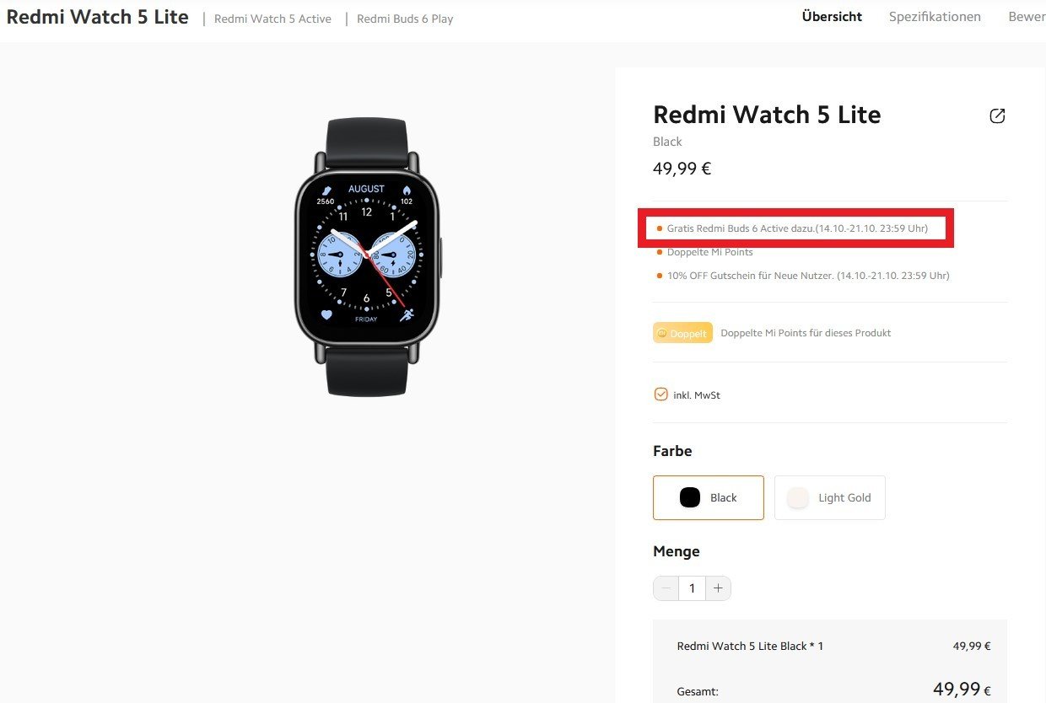1046x703 pixels.
Task: Click the quantity number field
Action: [692, 588]
